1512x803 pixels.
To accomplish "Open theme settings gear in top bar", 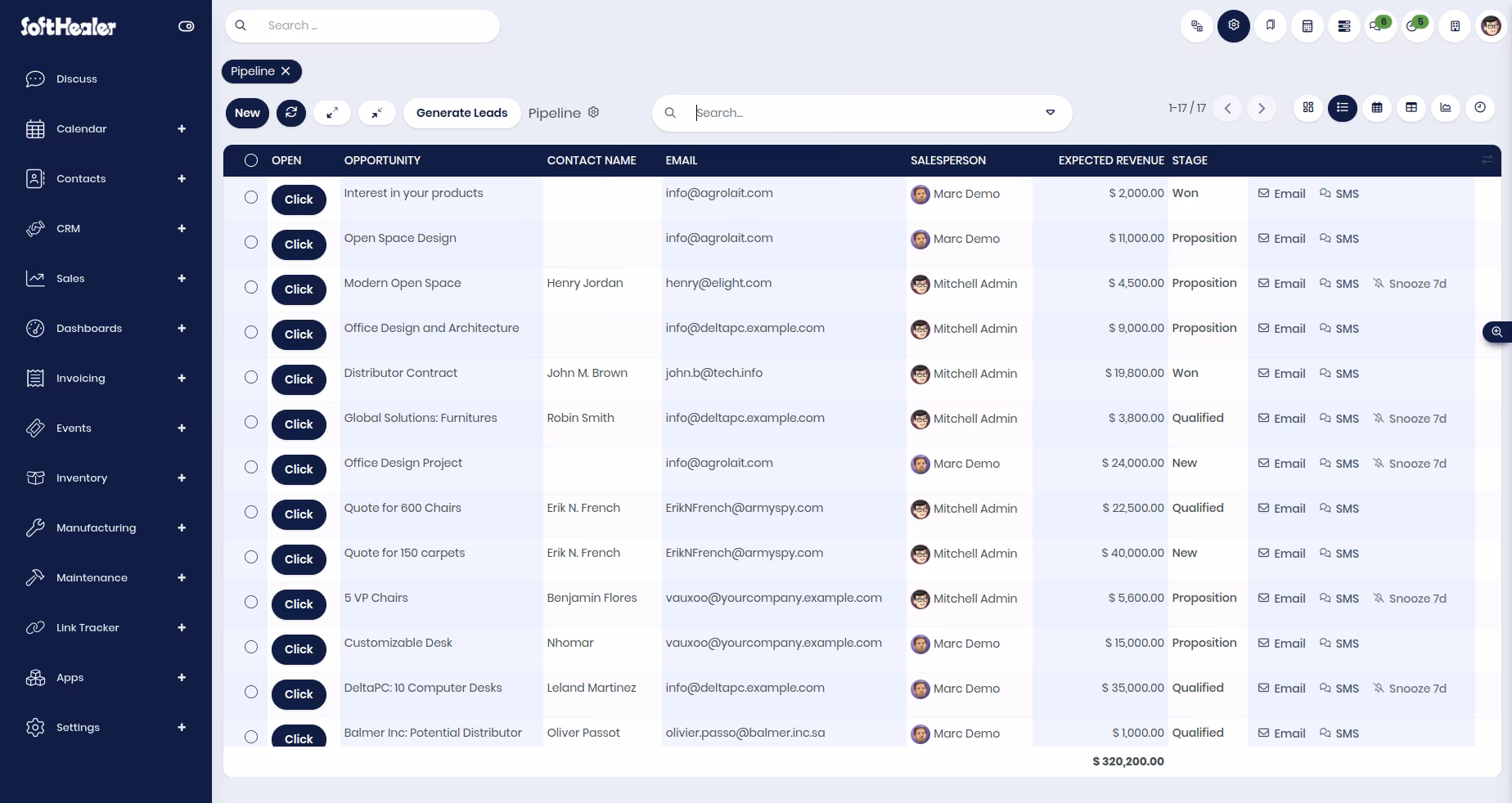I will (x=1234, y=26).
